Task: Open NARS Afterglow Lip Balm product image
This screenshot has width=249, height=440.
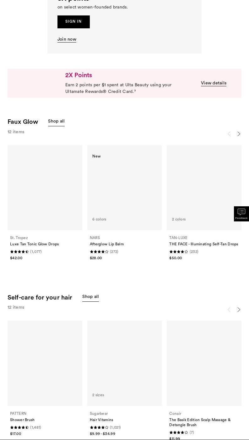Action: pos(124,187)
